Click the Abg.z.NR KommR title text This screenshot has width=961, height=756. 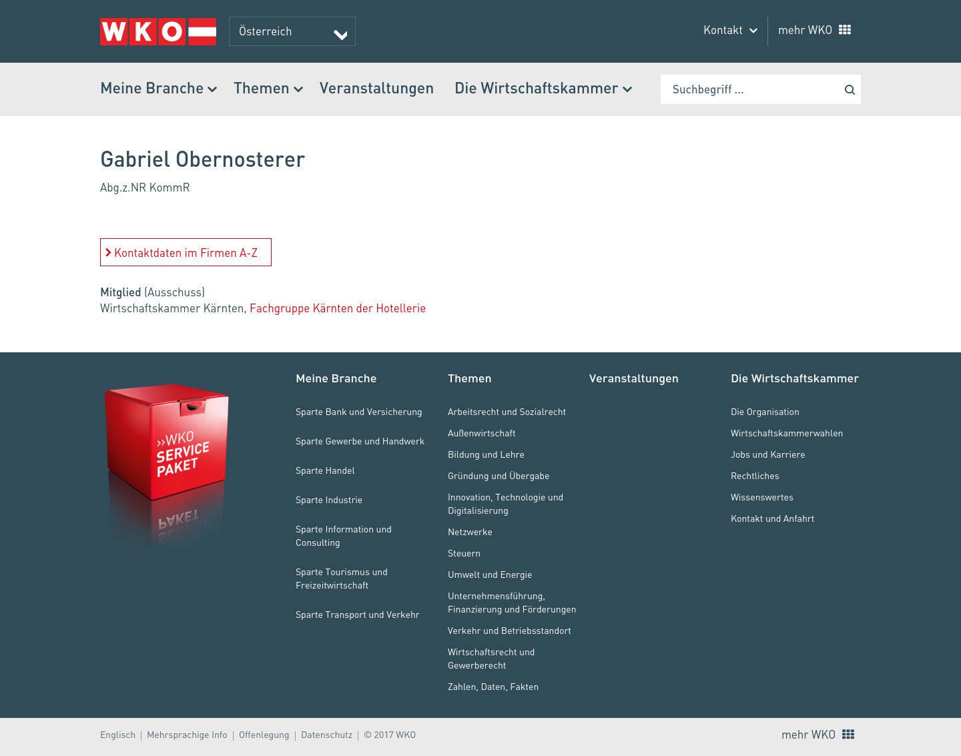[x=145, y=187]
